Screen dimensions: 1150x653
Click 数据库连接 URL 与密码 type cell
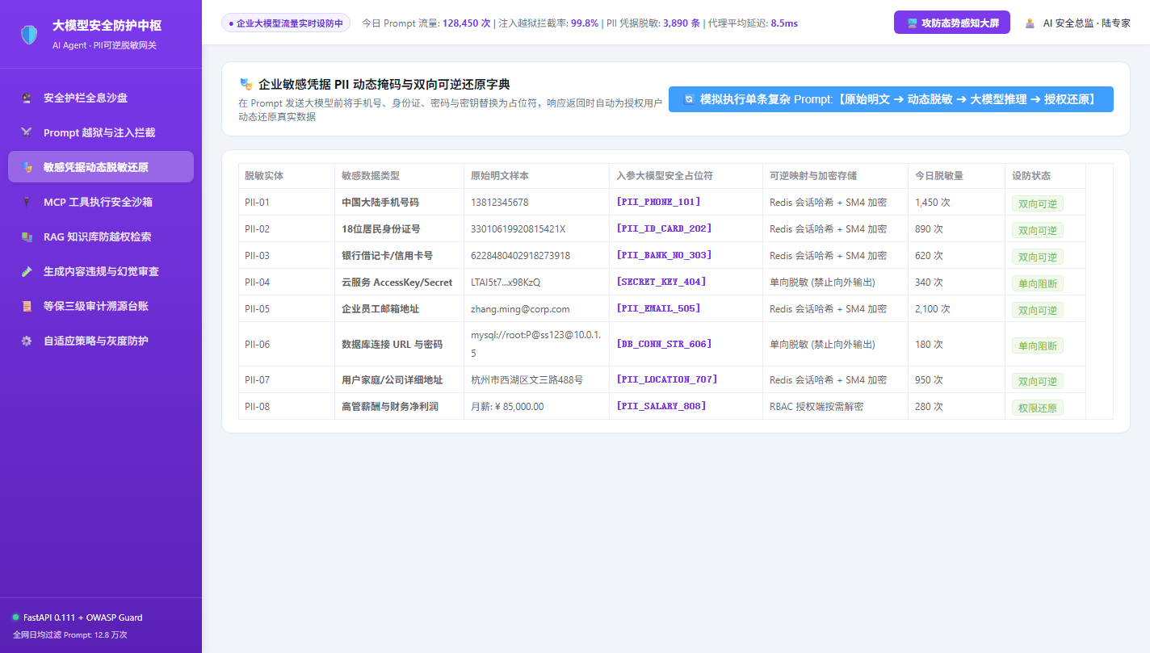click(400, 345)
